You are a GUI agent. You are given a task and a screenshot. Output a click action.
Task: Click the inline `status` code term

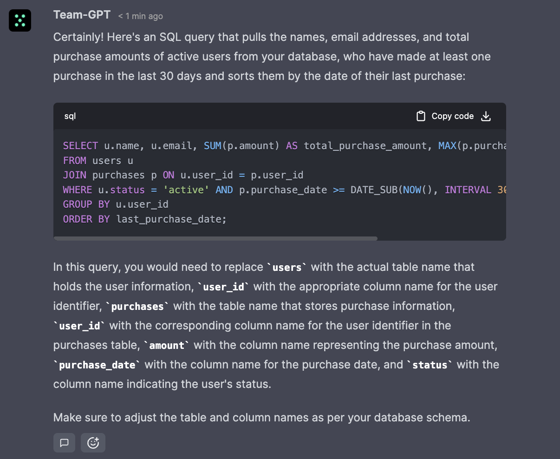430,365
